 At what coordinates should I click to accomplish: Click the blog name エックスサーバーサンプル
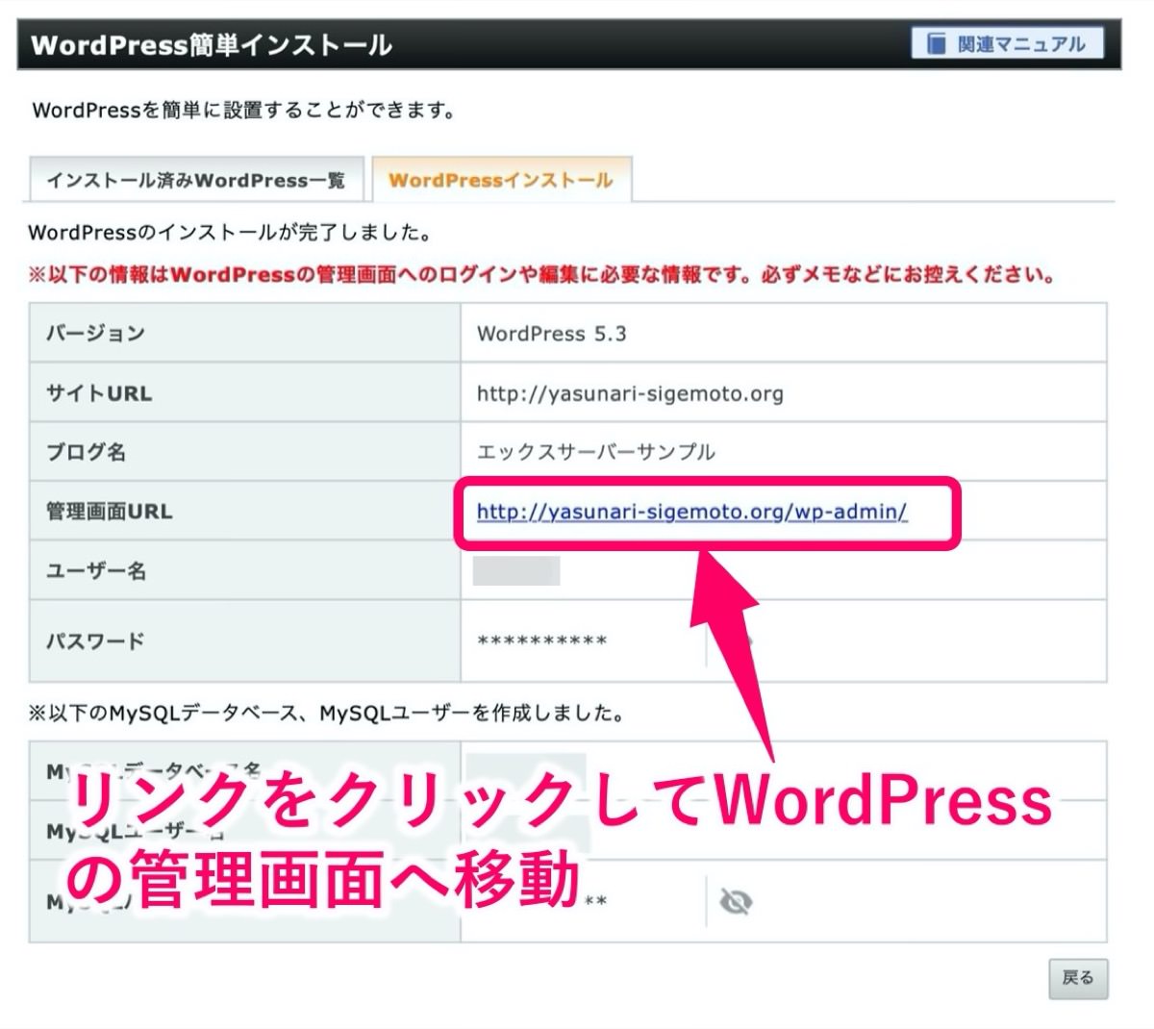(x=596, y=452)
